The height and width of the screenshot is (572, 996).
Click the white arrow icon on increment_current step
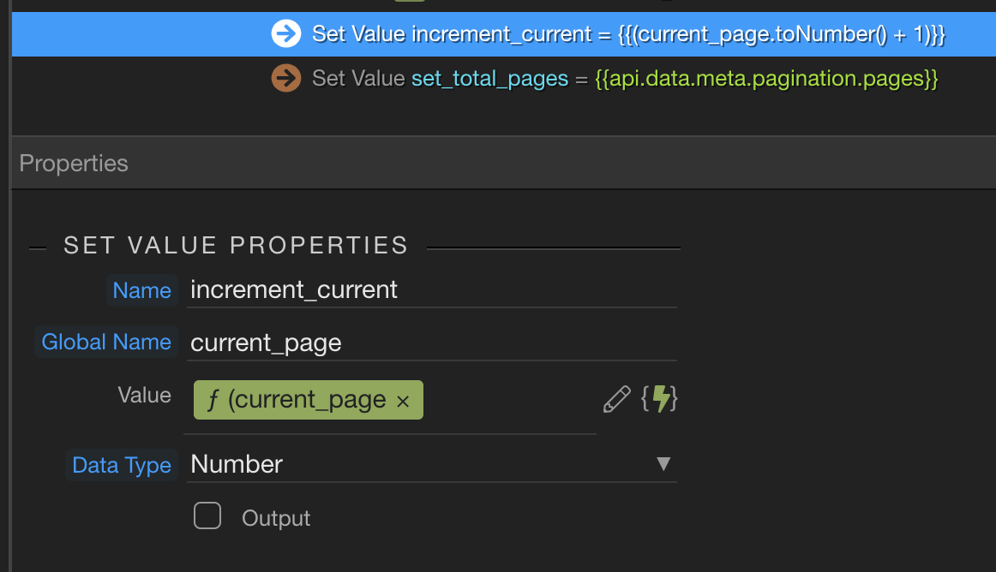click(286, 34)
